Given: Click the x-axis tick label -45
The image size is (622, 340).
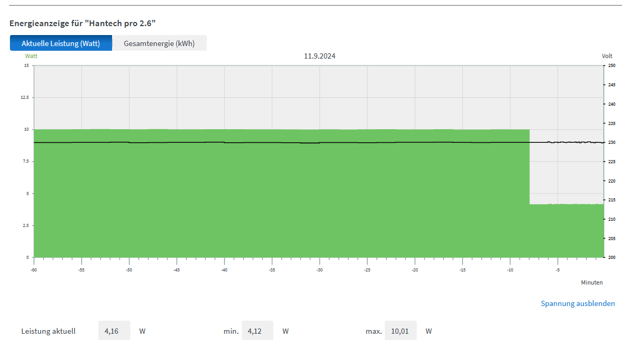Looking at the screenshot, I should 176,270.
